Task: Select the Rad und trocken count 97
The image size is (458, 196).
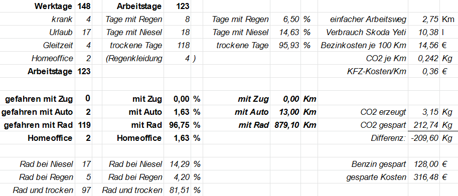Action: 84,190
